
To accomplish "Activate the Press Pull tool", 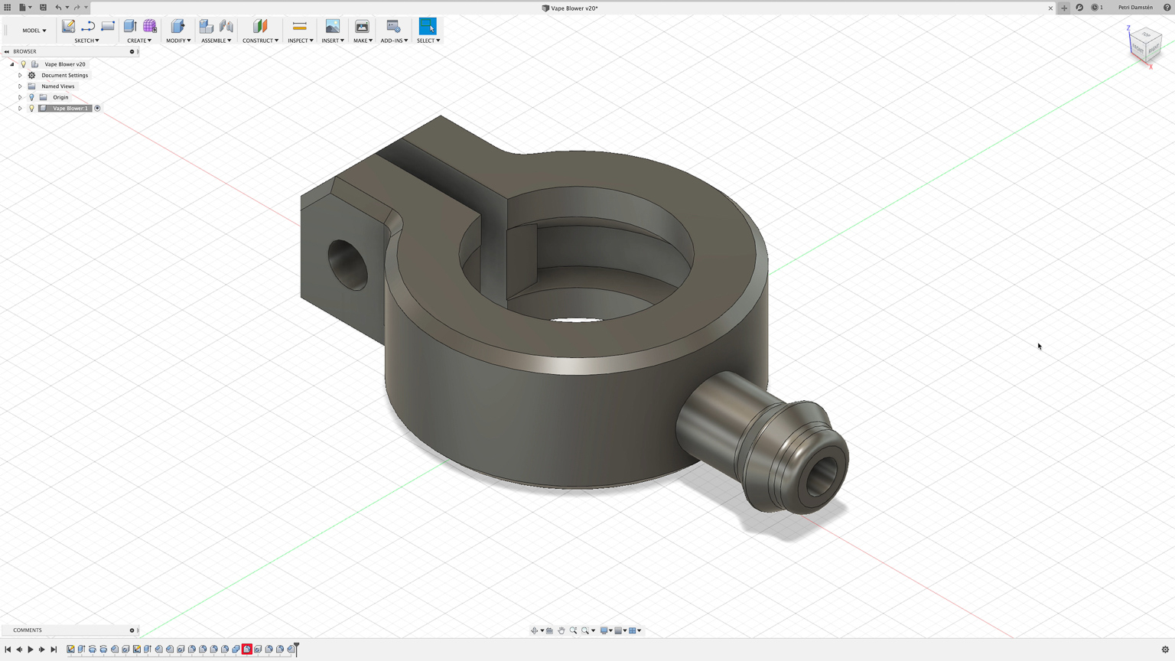I will tap(178, 27).
